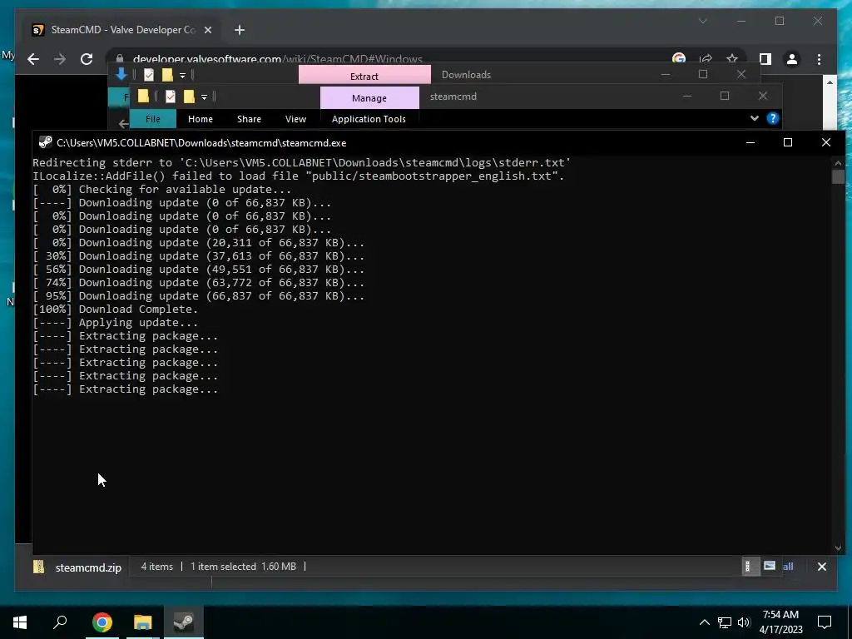This screenshot has height=639, width=852.
Task: Open the Share ribbon tab
Action: tap(249, 119)
